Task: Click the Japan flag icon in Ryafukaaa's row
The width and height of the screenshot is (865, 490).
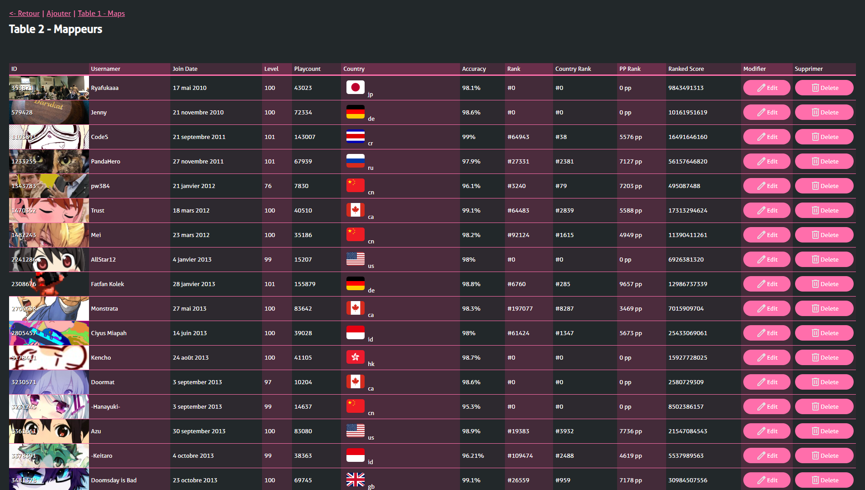Action: 355,87
